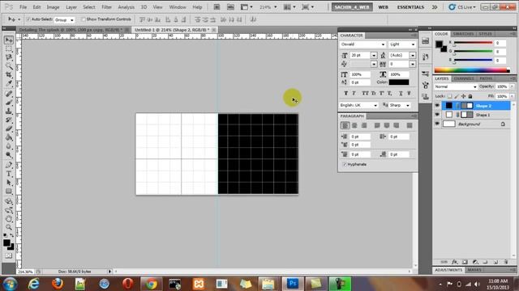Image resolution: width=519 pixels, height=291 pixels.
Task: Click Lock all icon in Layers panel
Action: click(x=470, y=96)
